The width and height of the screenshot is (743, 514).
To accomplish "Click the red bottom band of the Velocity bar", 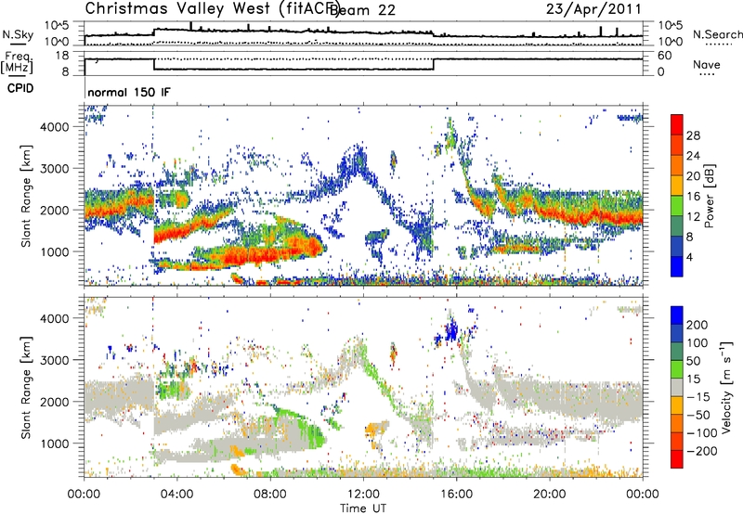I will click(x=677, y=459).
